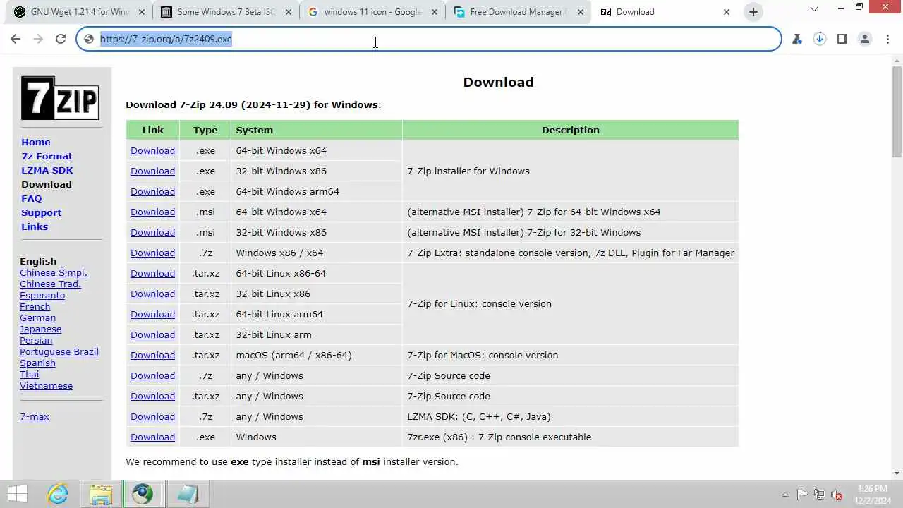Click the network tray icon
This screenshot has height=508, width=903.
click(x=820, y=495)
